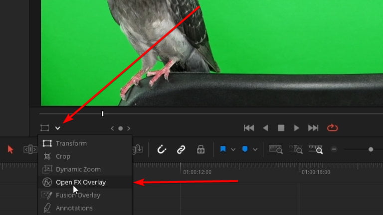Jump to the next keyframe arrow
Image resolution: width=383 pixels, height=215 pixels.
pos(129,128)
